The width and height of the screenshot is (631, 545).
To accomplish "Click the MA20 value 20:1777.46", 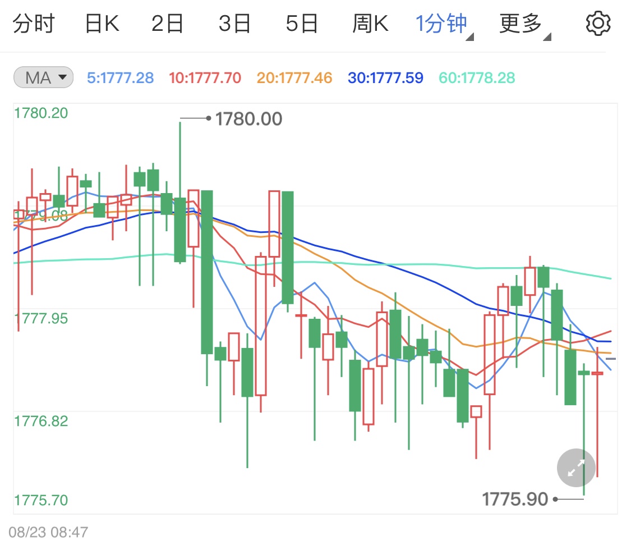I will pyautogui.click(x=294, y=78).
